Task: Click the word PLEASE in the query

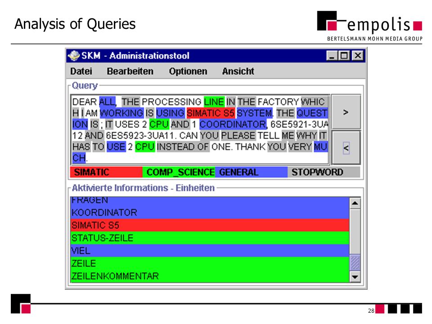Action: (238, 135)
